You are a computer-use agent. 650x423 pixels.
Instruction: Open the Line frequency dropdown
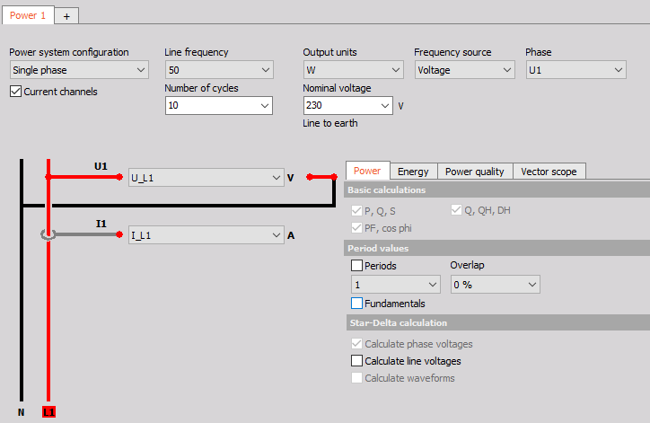pyautogui.click(x=219, y=70)
